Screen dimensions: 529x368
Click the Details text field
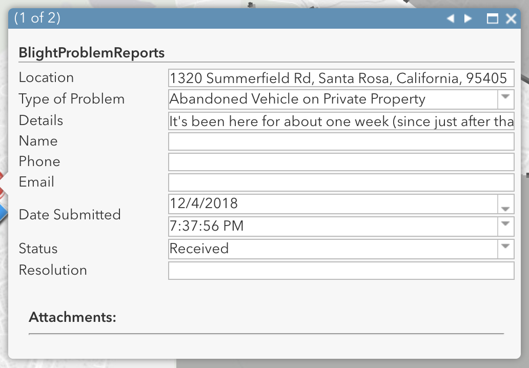(341, 121)
